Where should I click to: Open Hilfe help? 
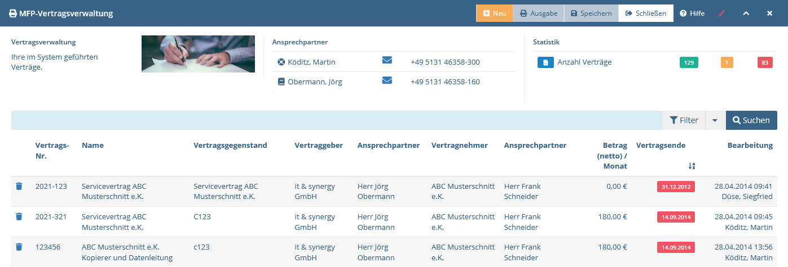tap(692, 13)
